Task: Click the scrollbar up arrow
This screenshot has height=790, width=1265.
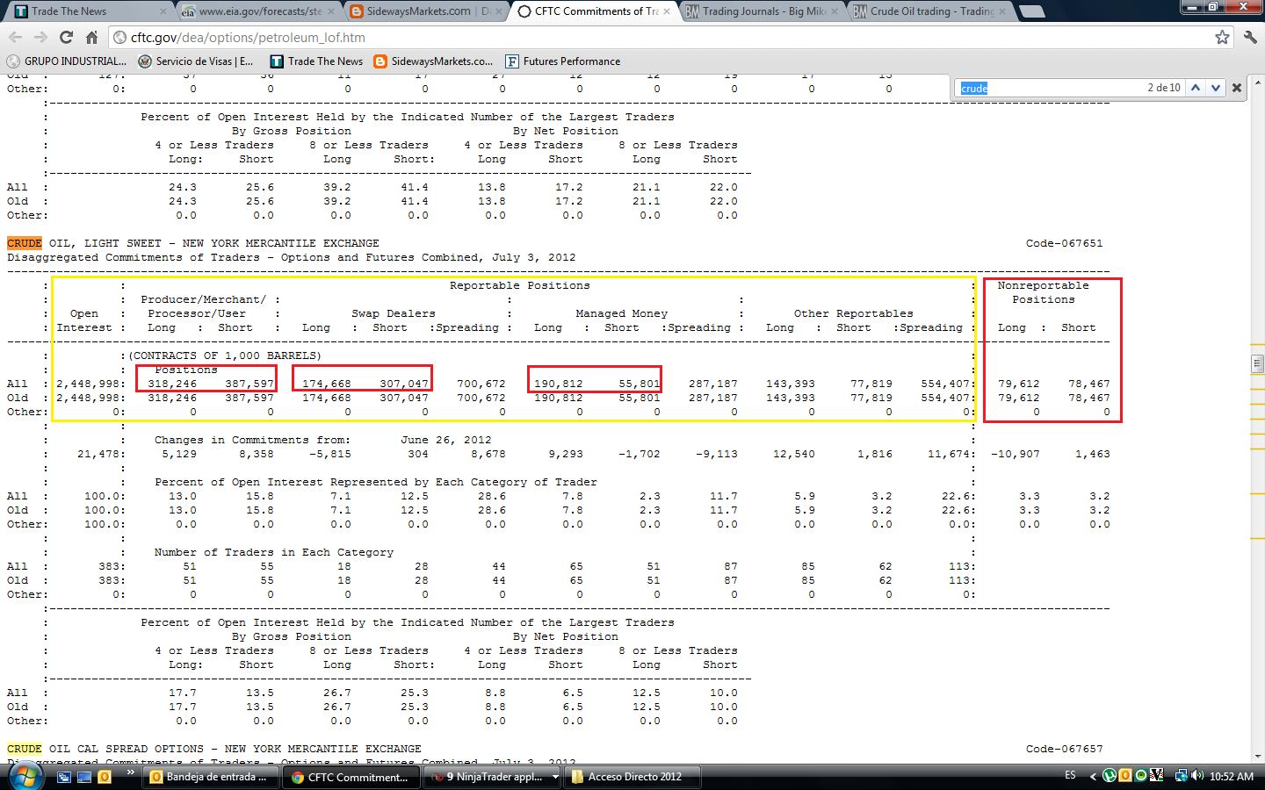Action: coord(1257,81)
